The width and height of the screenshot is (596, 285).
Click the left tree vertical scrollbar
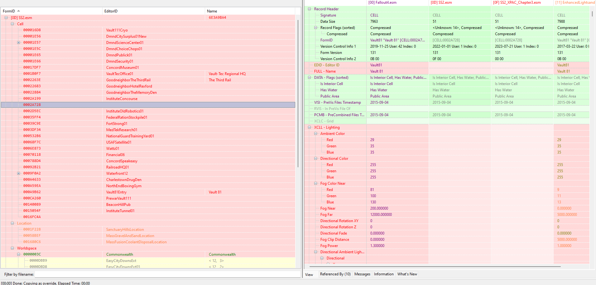tap(298, 93)
